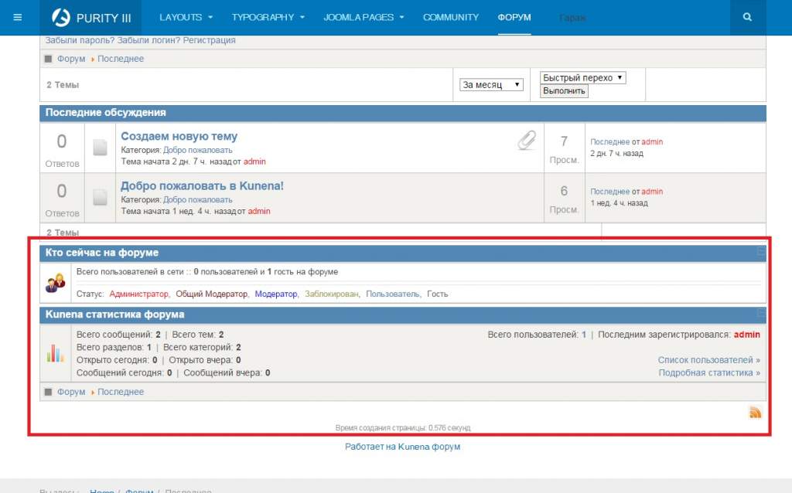
Task: Click admin author of Добро пожаловать в Kunena!
Action: (259, 212)
